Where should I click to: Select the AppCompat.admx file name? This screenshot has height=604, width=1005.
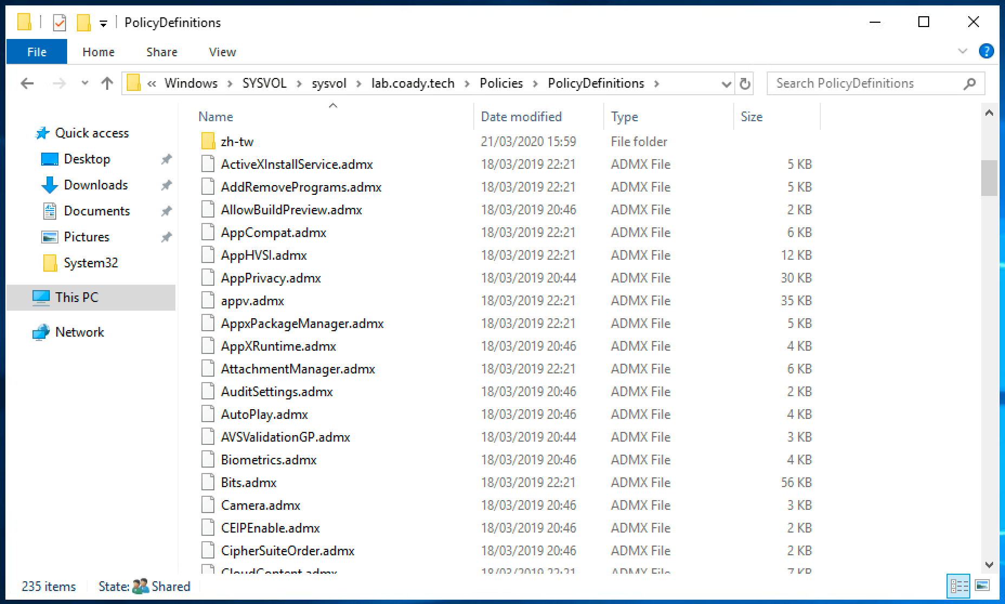click(x=273, y=233)
